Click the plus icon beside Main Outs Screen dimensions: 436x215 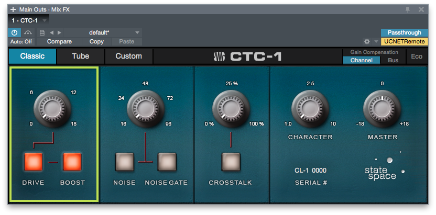tap(13, 9)
